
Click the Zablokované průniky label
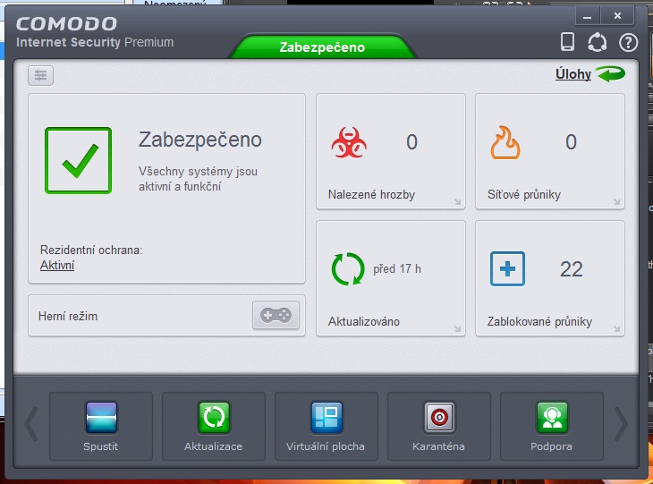tap(539, 321)
